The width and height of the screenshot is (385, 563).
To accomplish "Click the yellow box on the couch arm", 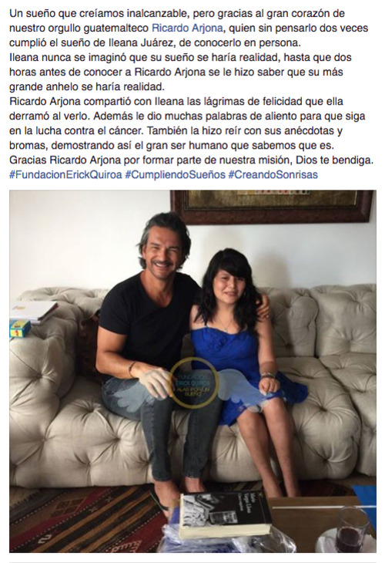I will 20,329.
